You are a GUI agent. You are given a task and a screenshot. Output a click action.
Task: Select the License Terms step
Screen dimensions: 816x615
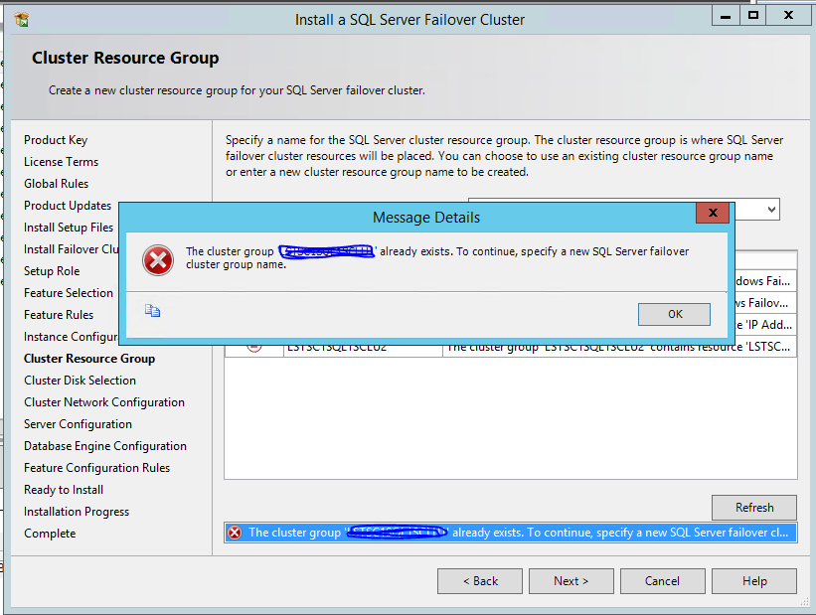pyautogui.click(x=61, y=162)
